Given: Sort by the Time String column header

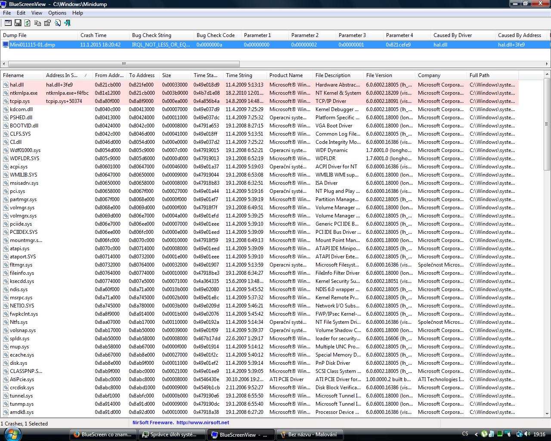Looking at the screenshot, I should tap(245, 75).
